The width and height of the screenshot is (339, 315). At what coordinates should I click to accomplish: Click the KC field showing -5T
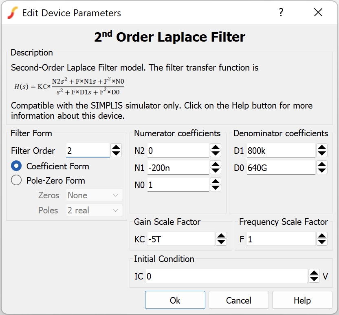[x=181, y=239]
